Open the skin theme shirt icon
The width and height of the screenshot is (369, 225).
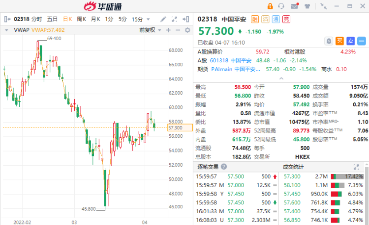pos(307,6)
